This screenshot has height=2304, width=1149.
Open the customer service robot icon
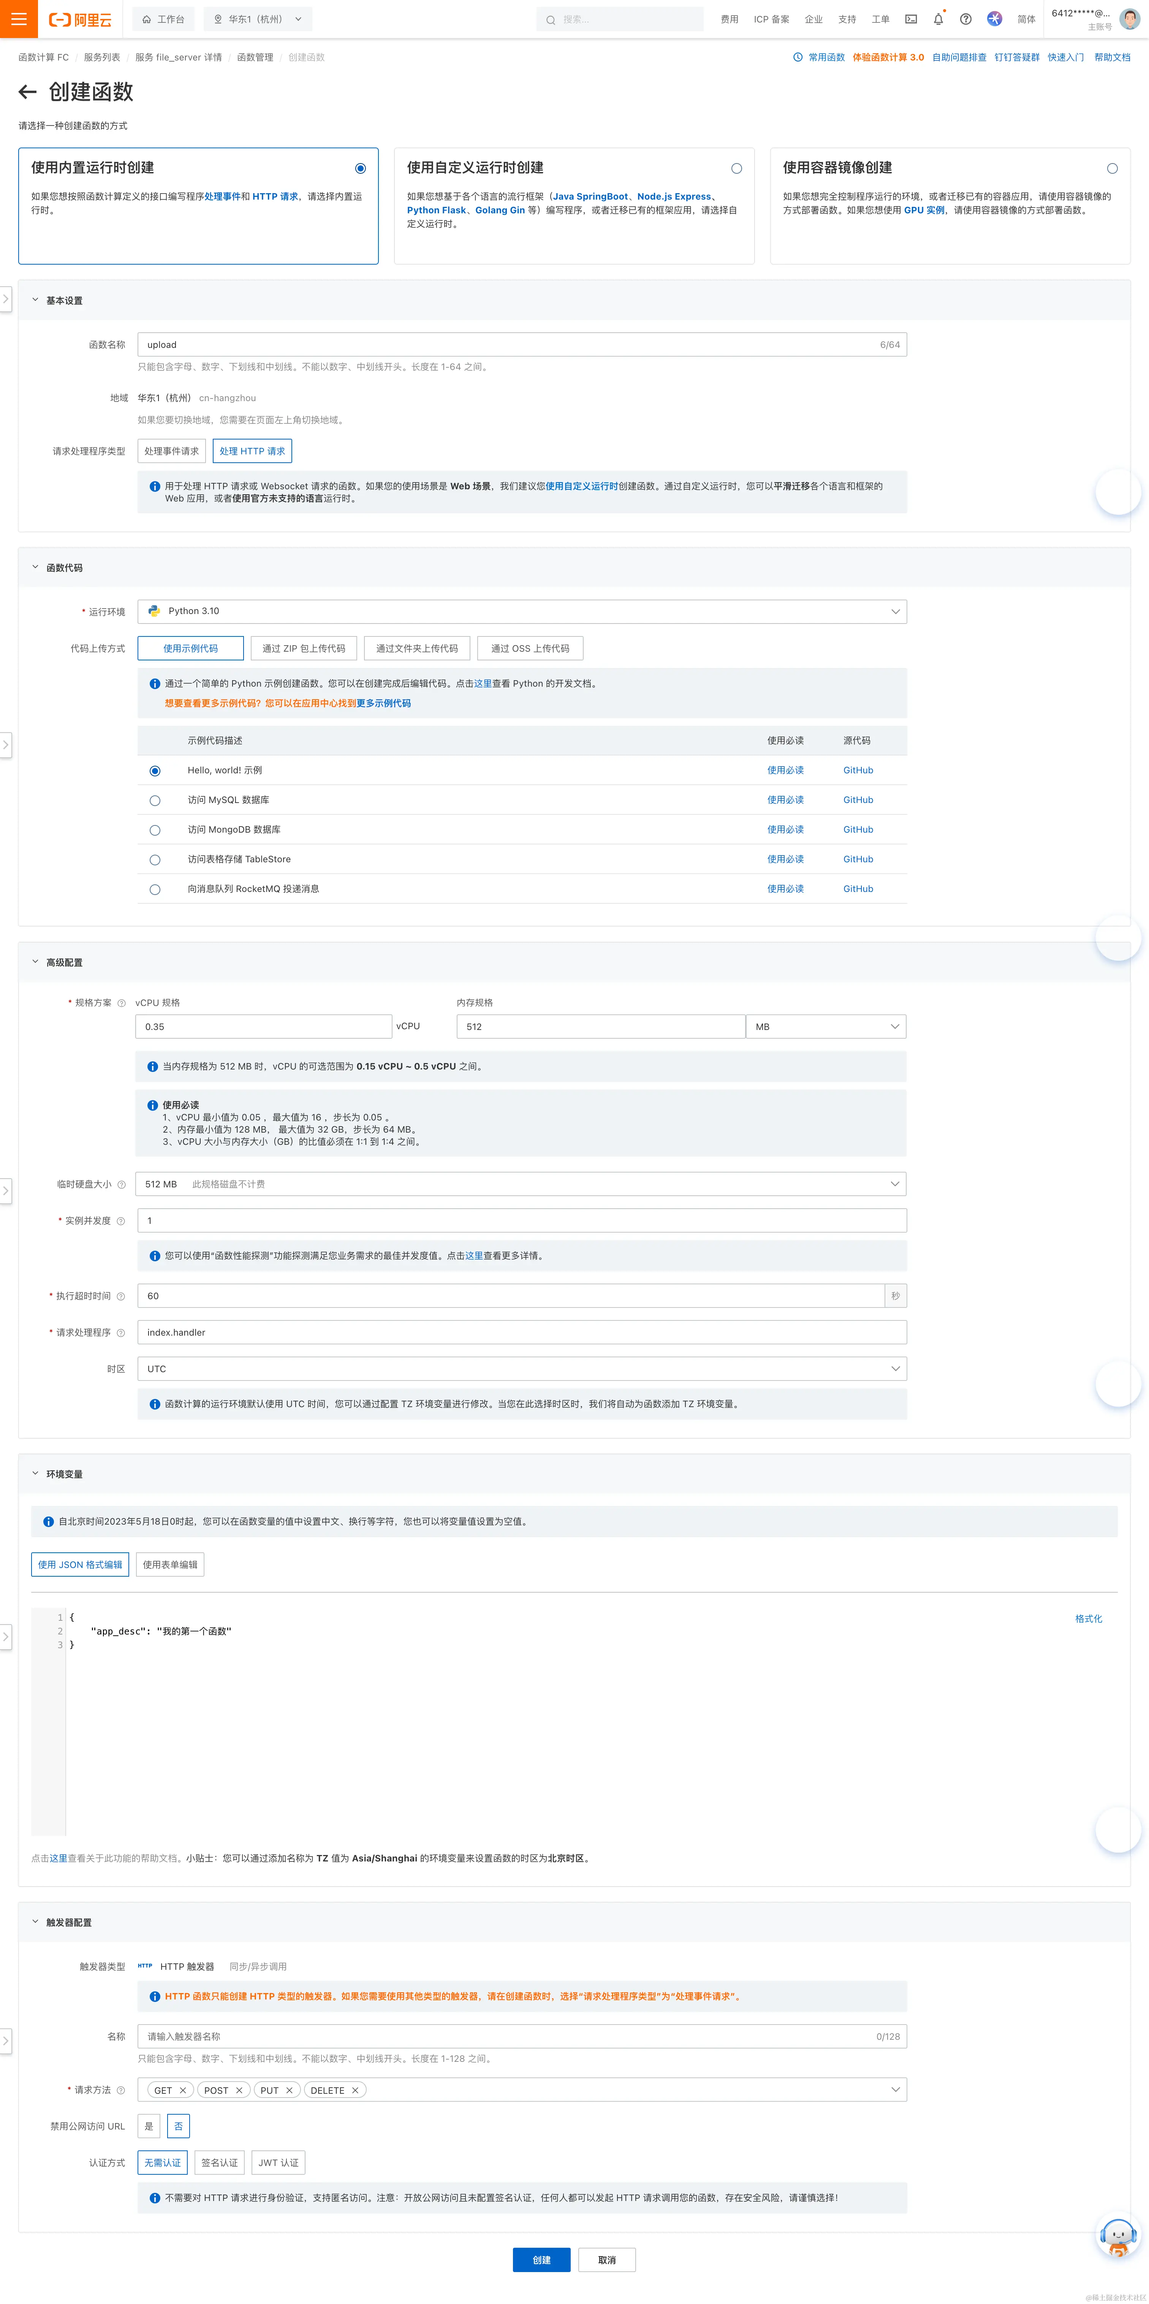point(1118,2235)
